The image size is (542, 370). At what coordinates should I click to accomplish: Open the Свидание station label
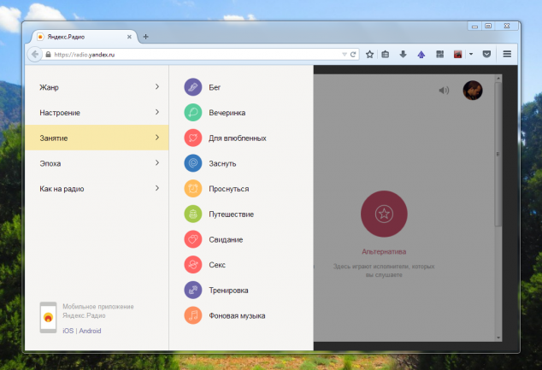tap(226, 239)
